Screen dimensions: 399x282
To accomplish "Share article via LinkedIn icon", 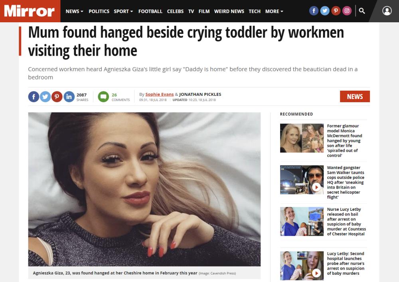I will [x=69, y=97].
